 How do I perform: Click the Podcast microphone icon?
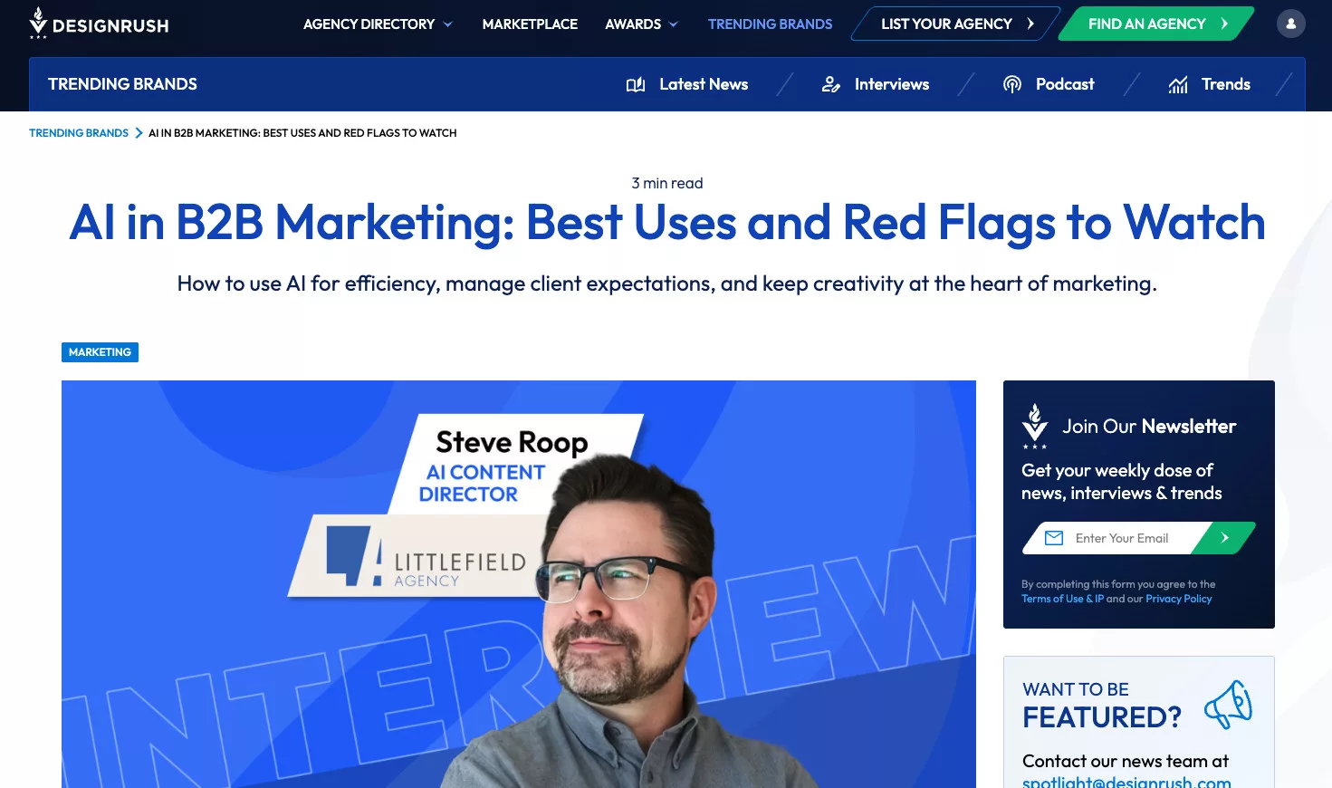[x=1012, y=84]
